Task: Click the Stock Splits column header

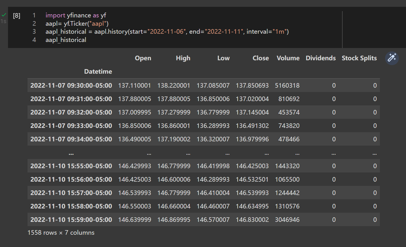Action: (359, 58)
